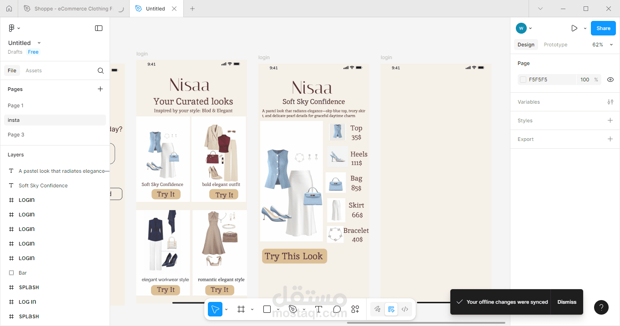
Task: Open the Figma main menu icon
Action: 12,28
